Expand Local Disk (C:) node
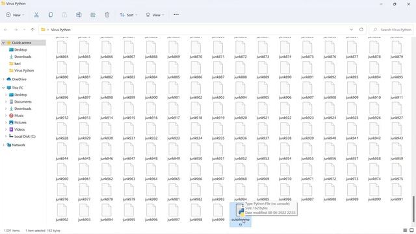This screenshot has width=416, height=234. pos(6,136)
